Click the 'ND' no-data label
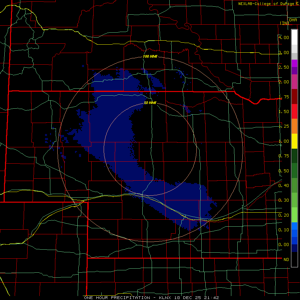Image resolution: width=300 pixels, height=300 pixels. pyautogui.click(x=286, y=260)
